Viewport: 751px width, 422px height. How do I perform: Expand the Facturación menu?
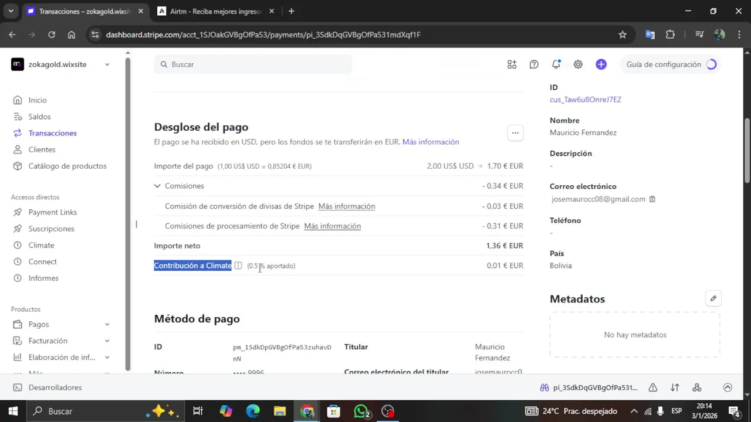107,341
